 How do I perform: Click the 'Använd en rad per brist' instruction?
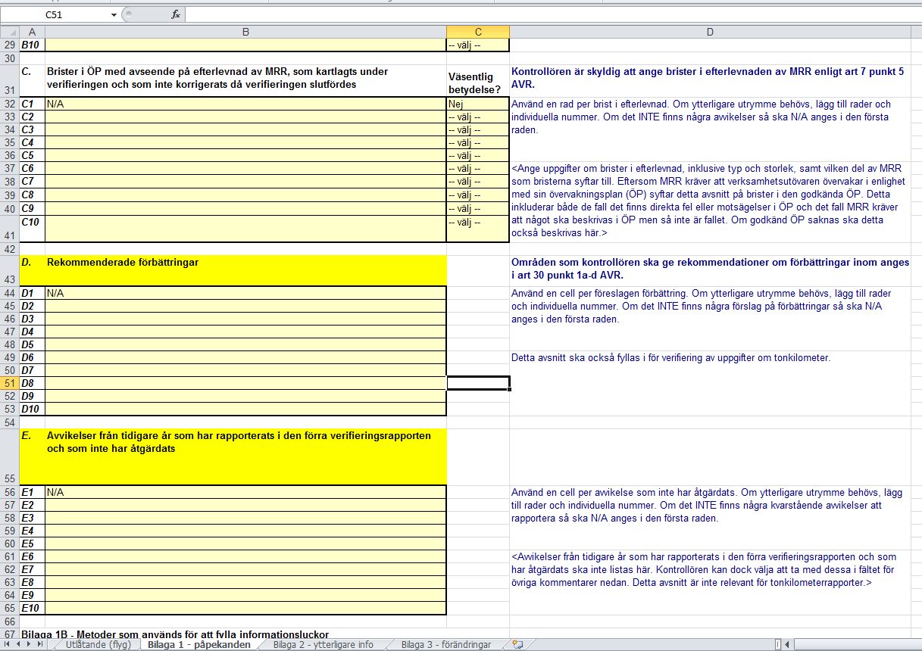(x=701, y=117)
